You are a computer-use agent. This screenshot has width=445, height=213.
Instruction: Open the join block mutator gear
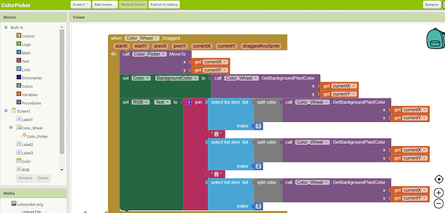189,102
